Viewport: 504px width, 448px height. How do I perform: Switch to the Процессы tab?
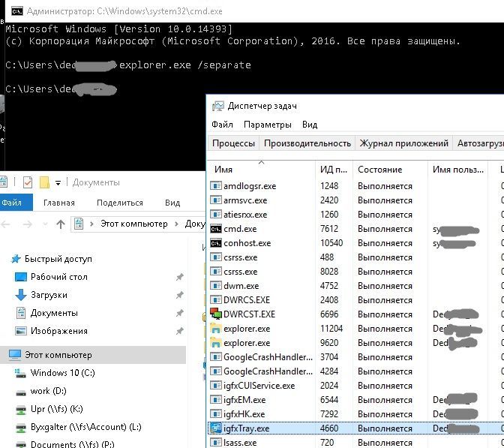click(234, 143)
